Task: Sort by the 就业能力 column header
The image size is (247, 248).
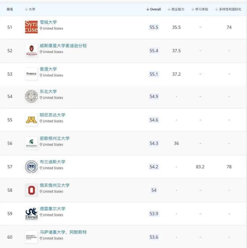Action: pyautogui.click(x=176, y=9)
